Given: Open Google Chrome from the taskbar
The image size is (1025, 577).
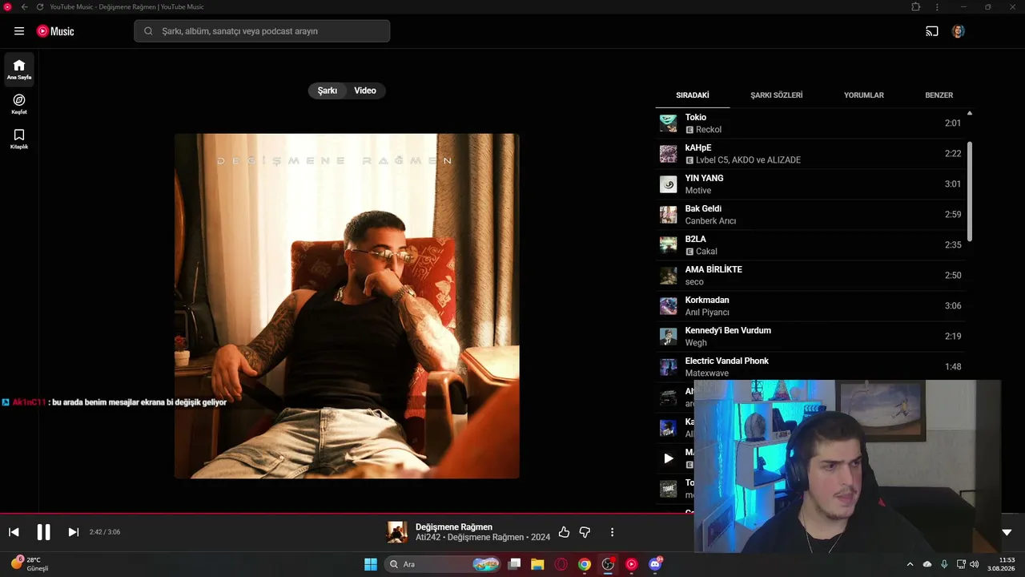Looking at the screenshot, I should (585, 564).
